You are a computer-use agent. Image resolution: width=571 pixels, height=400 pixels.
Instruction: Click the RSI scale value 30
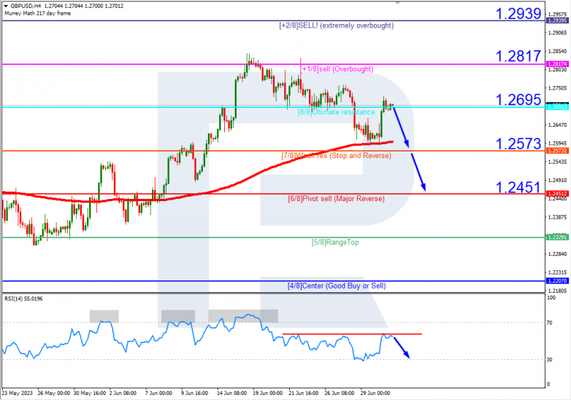[x=550, y=359]
